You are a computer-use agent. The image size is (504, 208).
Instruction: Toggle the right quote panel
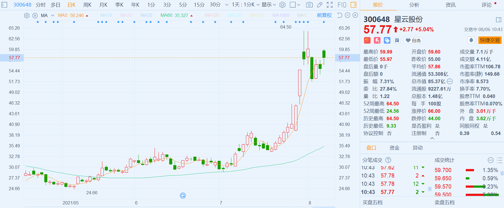354,5
